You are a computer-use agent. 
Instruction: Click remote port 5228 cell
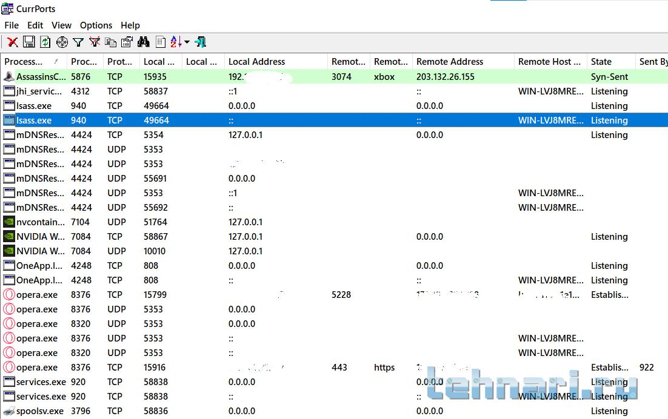[x=341, y=294]
